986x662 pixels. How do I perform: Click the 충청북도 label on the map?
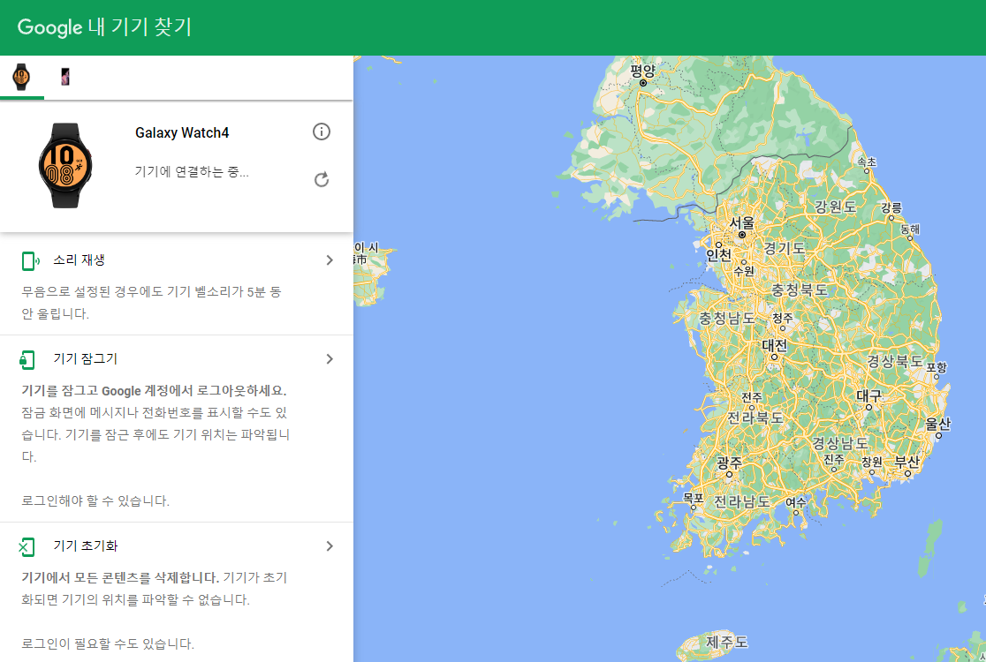(800, 290)
